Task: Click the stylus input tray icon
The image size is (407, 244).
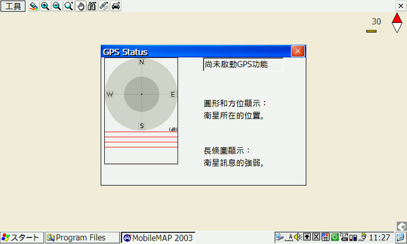Action: pyautogui.click(x=290, y=237)
